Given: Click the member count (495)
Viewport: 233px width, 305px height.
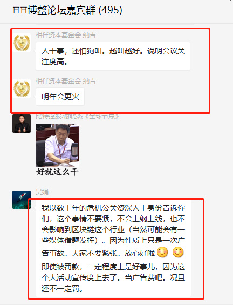Looking at the screenshot, I should [x=111, y=10].
